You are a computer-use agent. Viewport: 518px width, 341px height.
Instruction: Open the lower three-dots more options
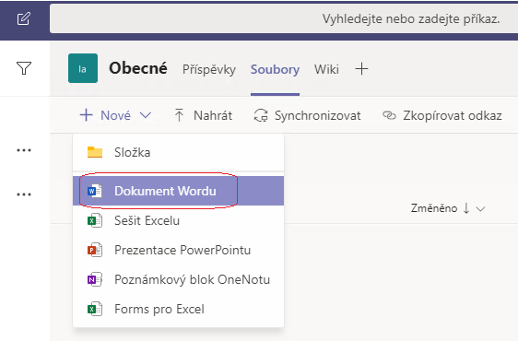24,194
